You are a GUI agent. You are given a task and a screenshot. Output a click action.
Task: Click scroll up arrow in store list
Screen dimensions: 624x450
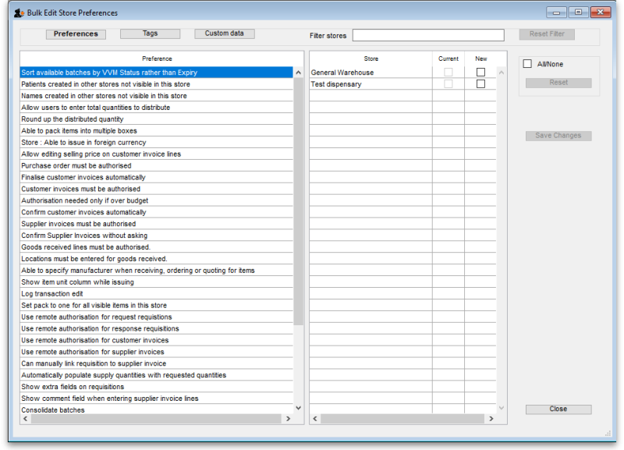(502, 73)
